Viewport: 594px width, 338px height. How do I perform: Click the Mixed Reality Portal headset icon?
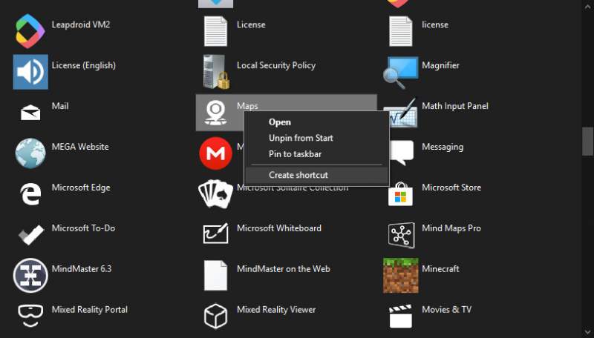tap(30, 316)
